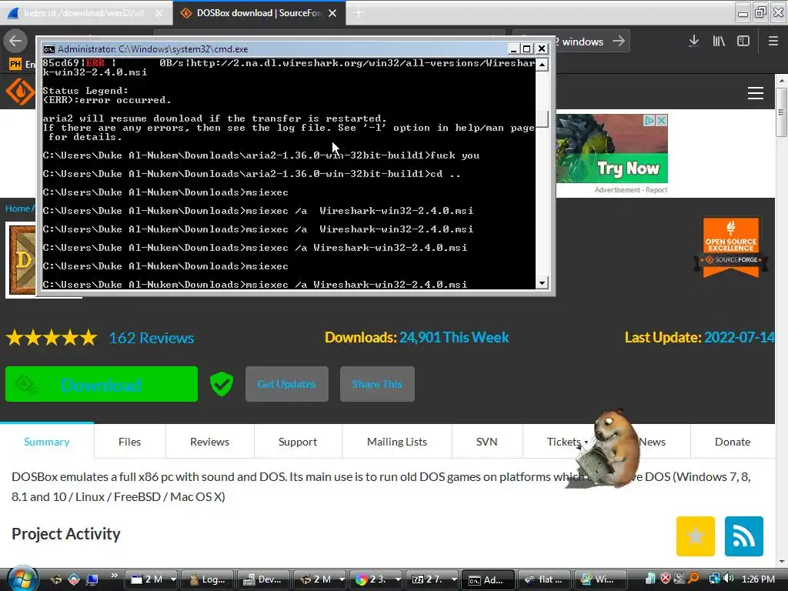788x591 pixels.
Task: Click the five-star rating
Action: 52,338
